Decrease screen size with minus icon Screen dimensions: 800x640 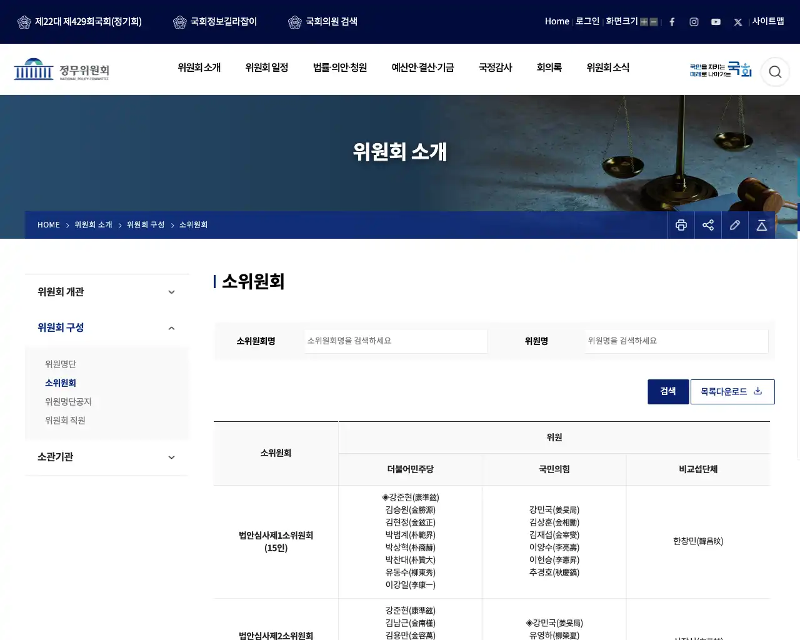pos(654,22)
